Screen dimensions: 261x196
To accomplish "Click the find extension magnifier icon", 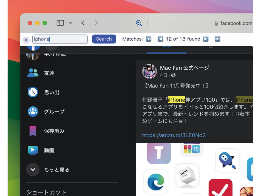I will (139, 23).
